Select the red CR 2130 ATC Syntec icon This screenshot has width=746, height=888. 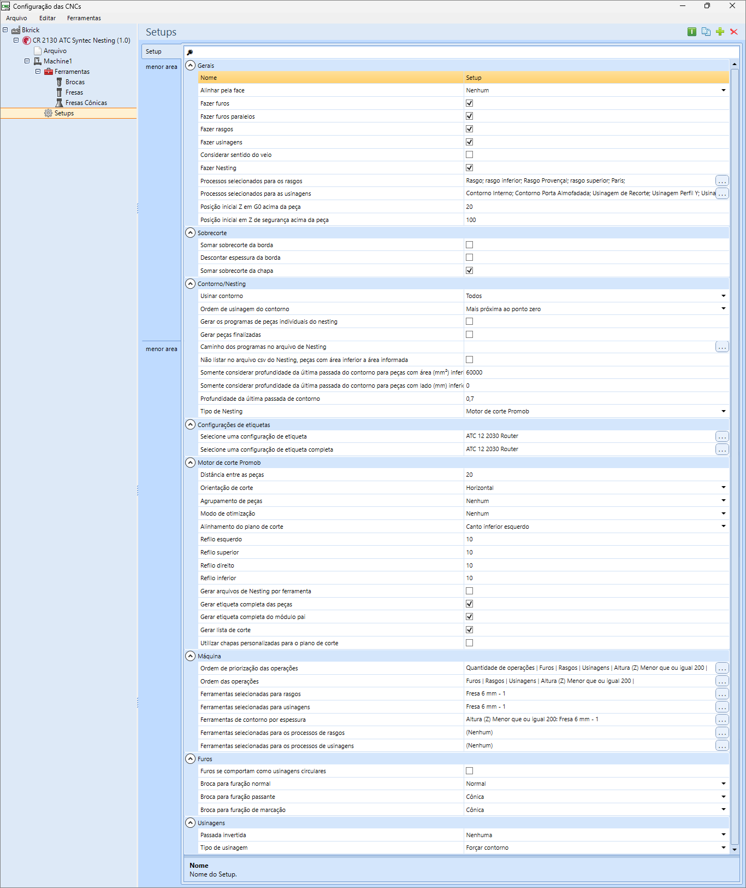coord(27,40)
